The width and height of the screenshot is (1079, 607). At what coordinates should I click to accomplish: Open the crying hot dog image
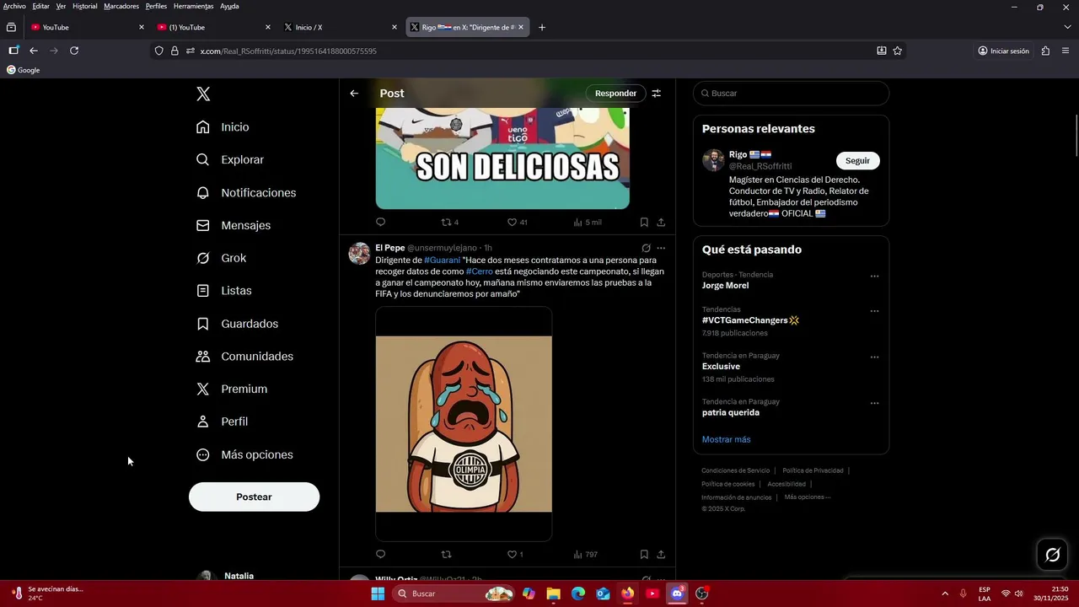464,424
